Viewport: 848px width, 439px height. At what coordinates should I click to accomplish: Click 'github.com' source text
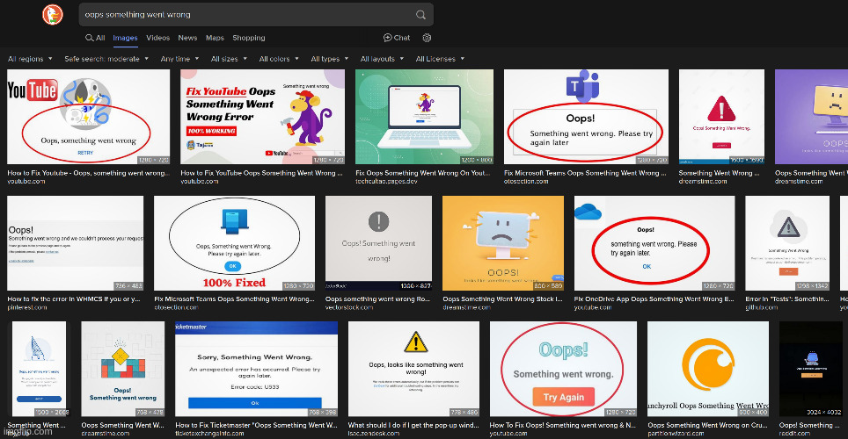[x=762, y=307]
